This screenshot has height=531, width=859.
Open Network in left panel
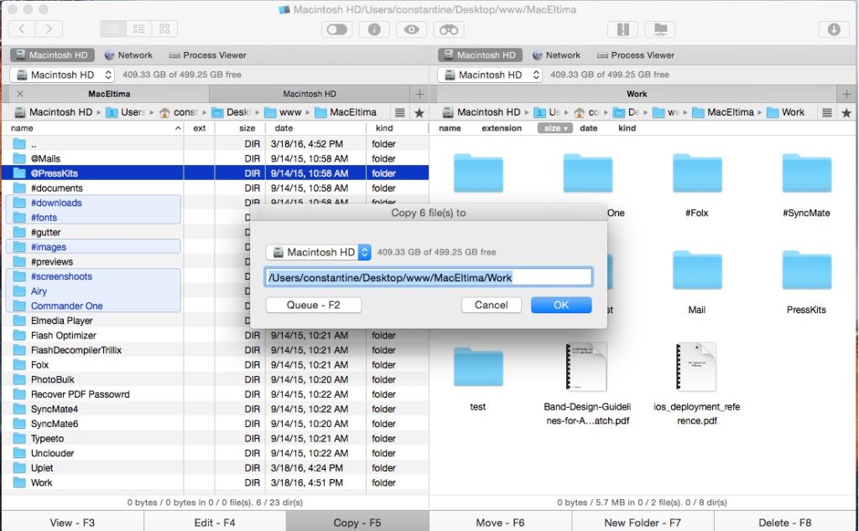[128, 55]
